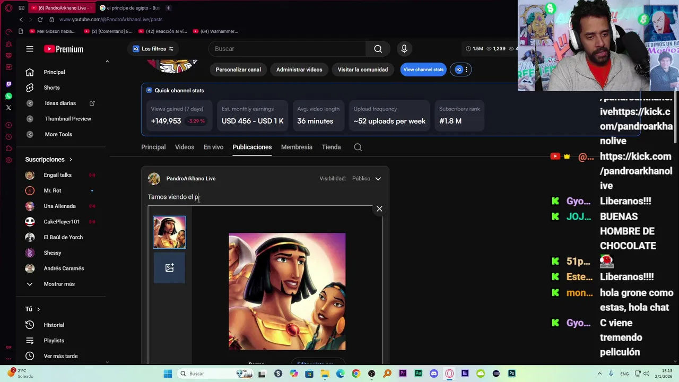
Task: Search within channel using magnifier icon
Action: (x=358, y=147)
